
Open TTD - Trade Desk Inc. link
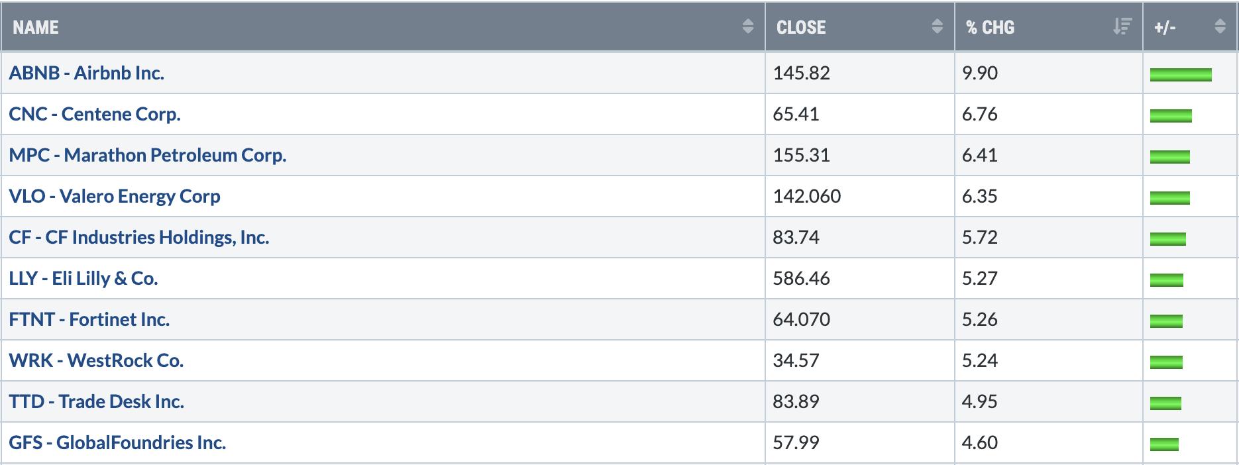click(97, 401)
